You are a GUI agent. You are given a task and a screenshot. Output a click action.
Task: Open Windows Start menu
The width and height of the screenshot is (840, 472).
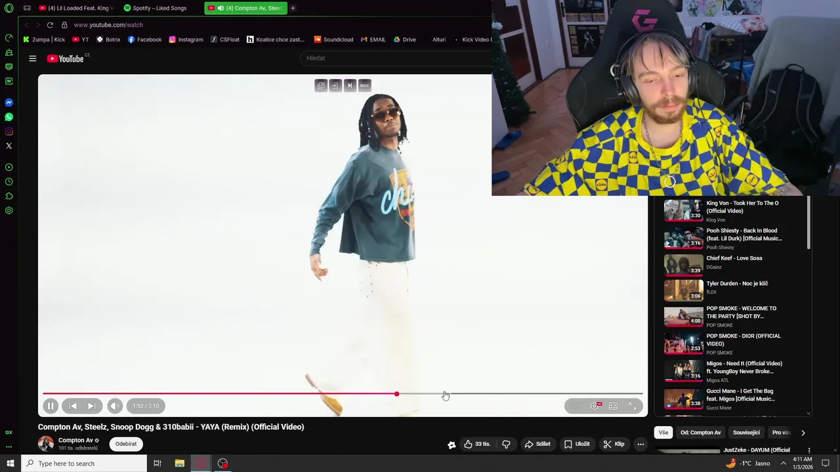click(10, 463)
